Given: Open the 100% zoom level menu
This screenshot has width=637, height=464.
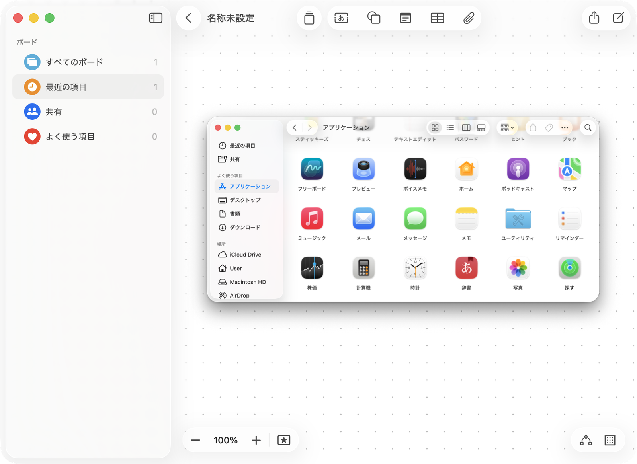Looking at the screenshot, I should click(226, 440).
